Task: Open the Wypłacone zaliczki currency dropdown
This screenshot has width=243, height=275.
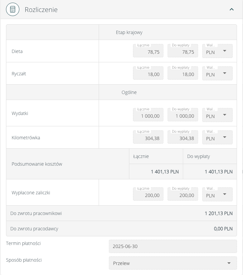Action: tap(217, 195)
